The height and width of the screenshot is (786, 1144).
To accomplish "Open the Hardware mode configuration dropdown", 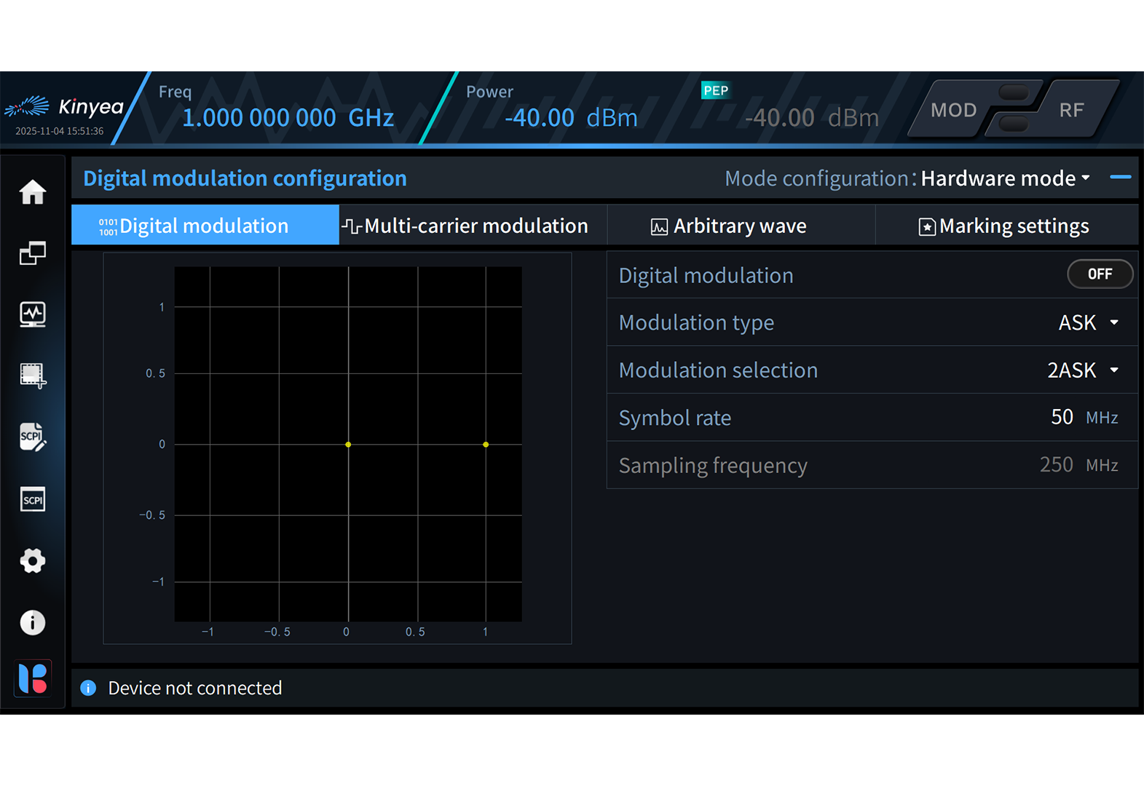I will (x=1005, y=178).
